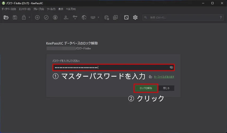Open the グループ(G) menu
The height and width of the screenshot is (133, 227).
[x=39, y=9]
